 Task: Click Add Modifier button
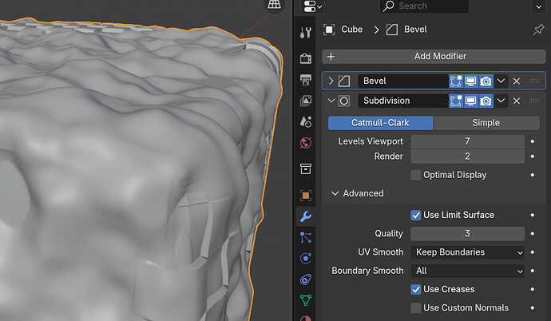[434, 57]
